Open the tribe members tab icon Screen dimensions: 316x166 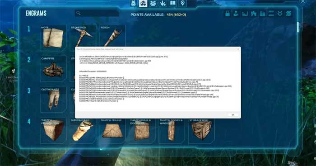(x=153, y=3)
